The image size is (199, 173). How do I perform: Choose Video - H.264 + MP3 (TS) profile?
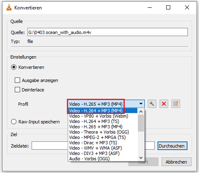103,121
